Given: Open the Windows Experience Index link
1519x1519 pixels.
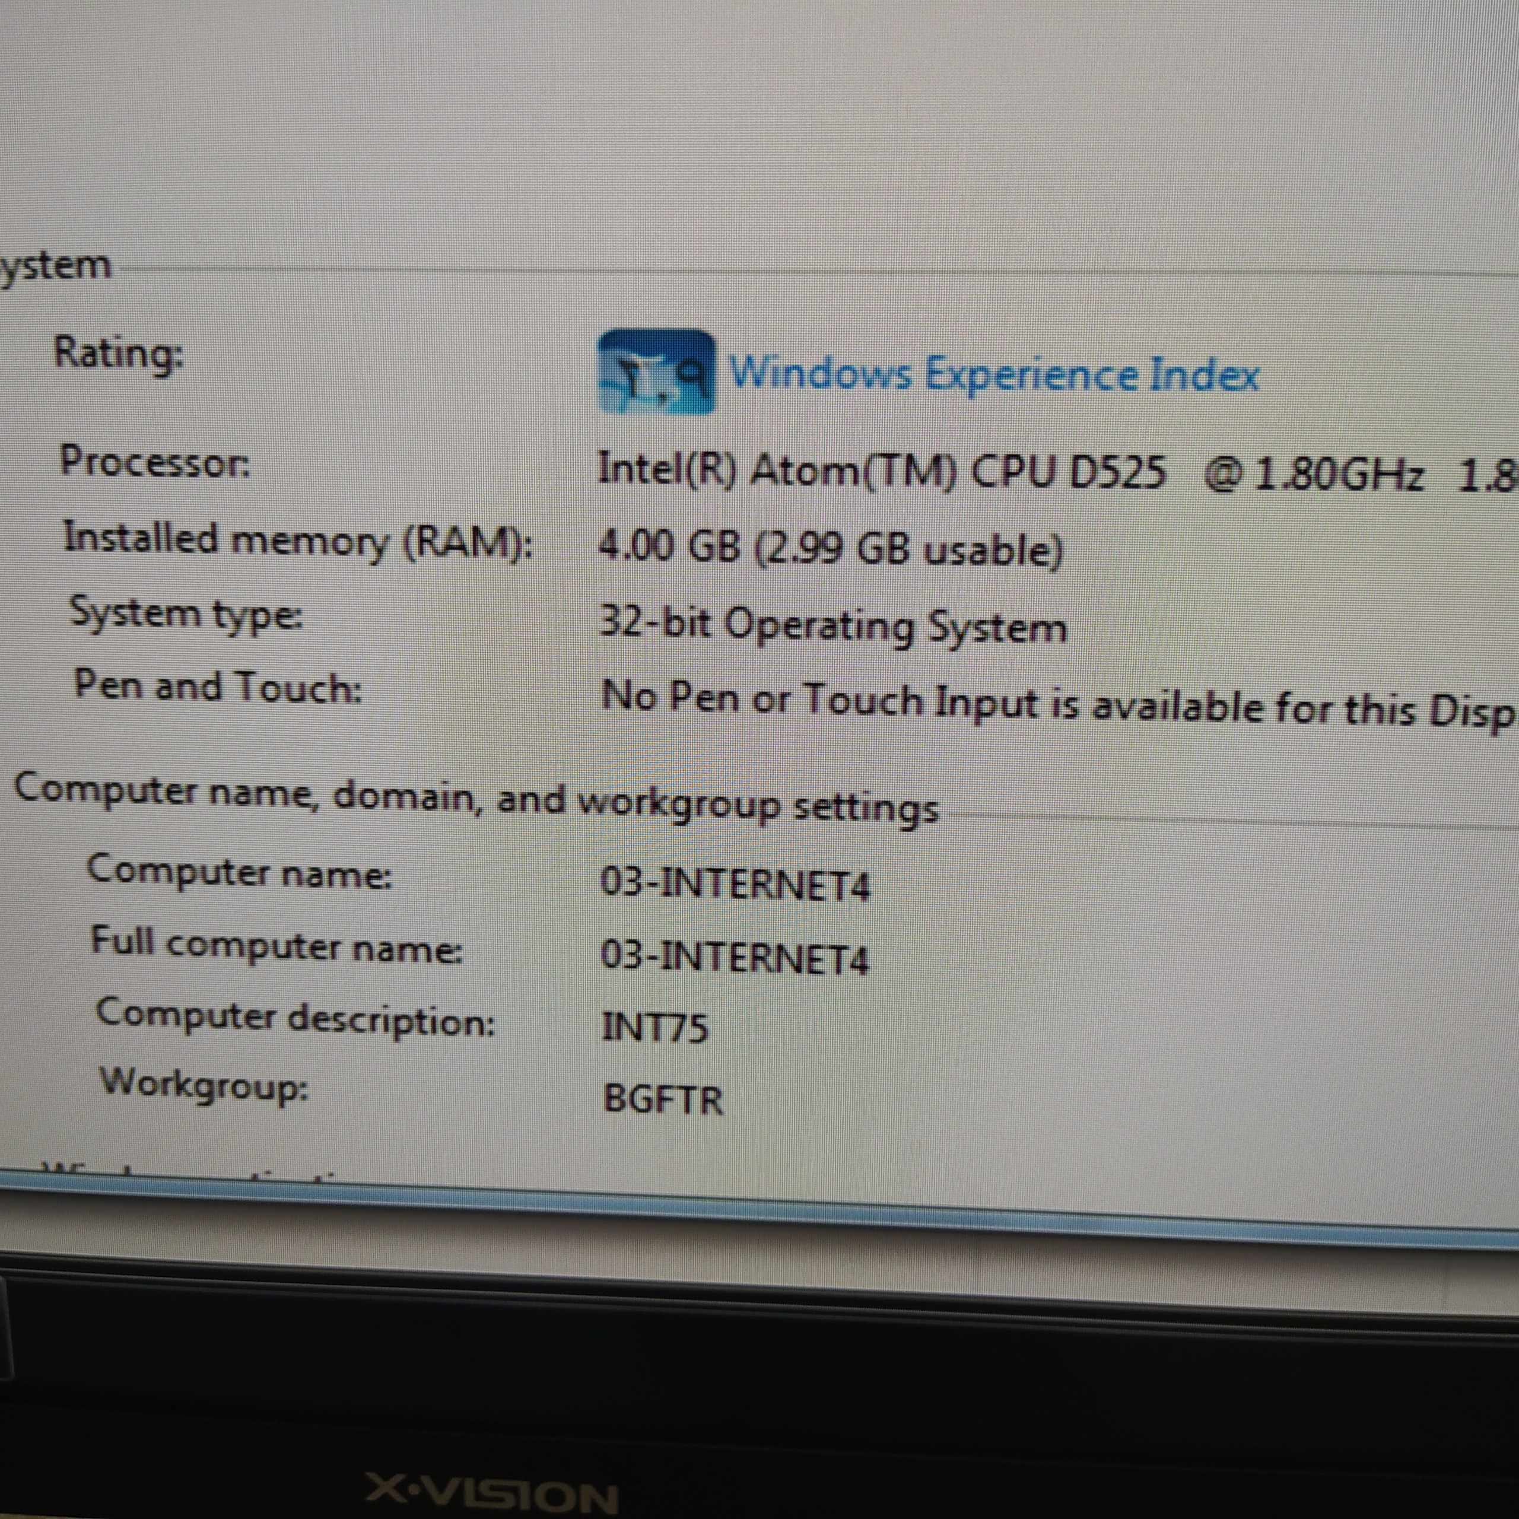Looking at the screenshot, I should coord(994,374).
